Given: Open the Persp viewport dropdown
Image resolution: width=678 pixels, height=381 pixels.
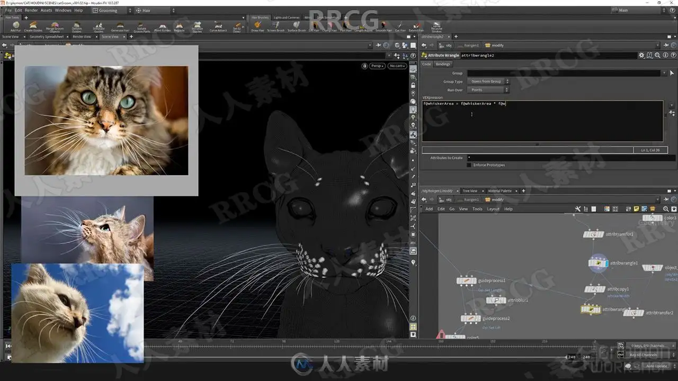Looking at the screenshot, I should tap(378, 66).
